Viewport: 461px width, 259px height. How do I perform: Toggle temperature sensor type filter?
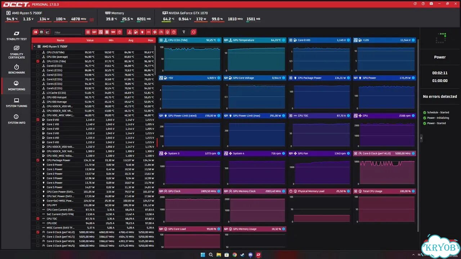coord(129,32)
